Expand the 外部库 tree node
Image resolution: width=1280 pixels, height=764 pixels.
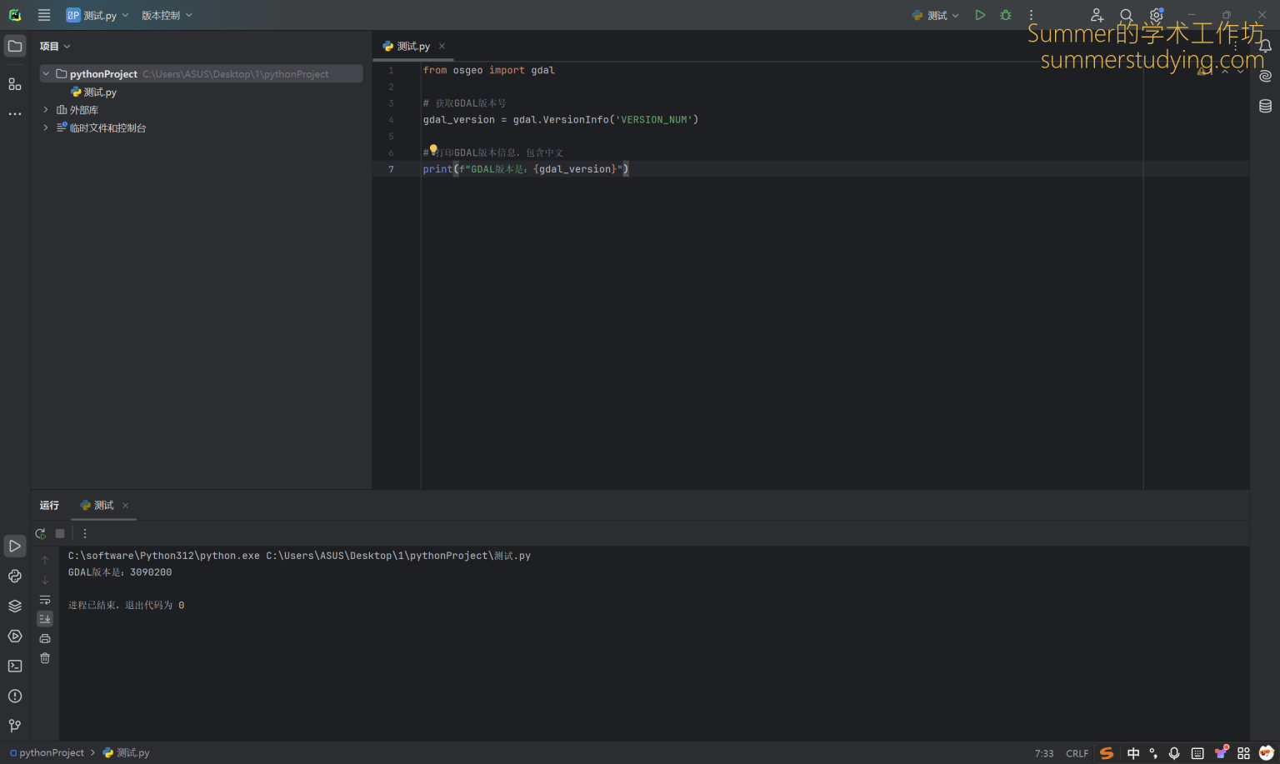(46, 110)
